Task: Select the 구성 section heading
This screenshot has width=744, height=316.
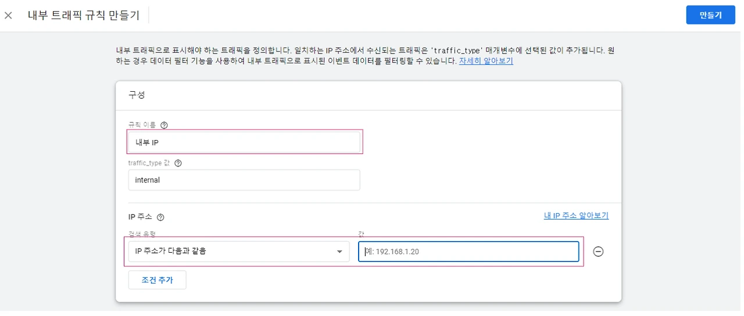Action: pos(137,95)
